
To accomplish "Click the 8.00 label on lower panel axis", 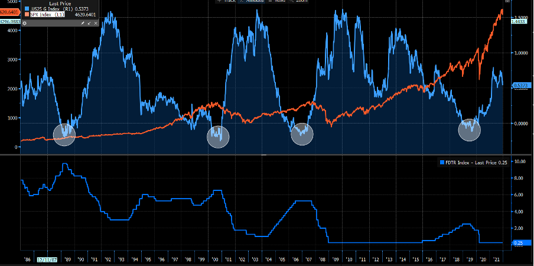I will coord(519,178).
